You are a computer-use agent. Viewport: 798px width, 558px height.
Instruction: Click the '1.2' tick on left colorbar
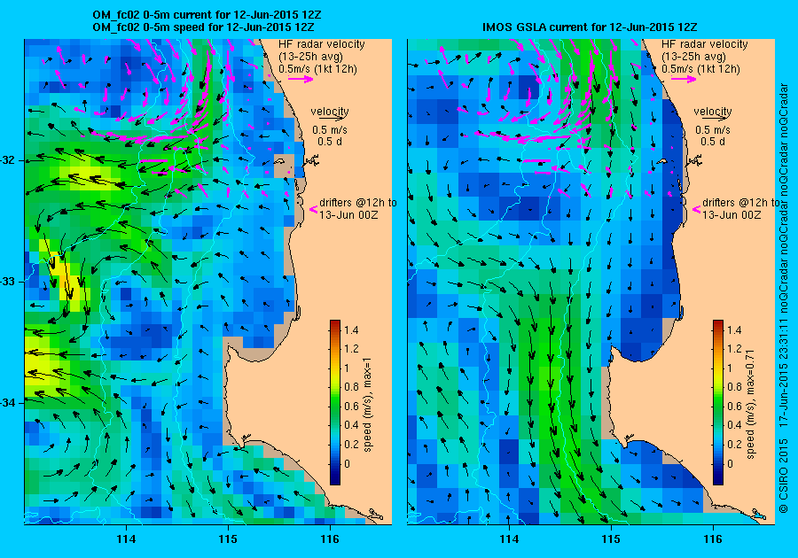coord(351,349)
